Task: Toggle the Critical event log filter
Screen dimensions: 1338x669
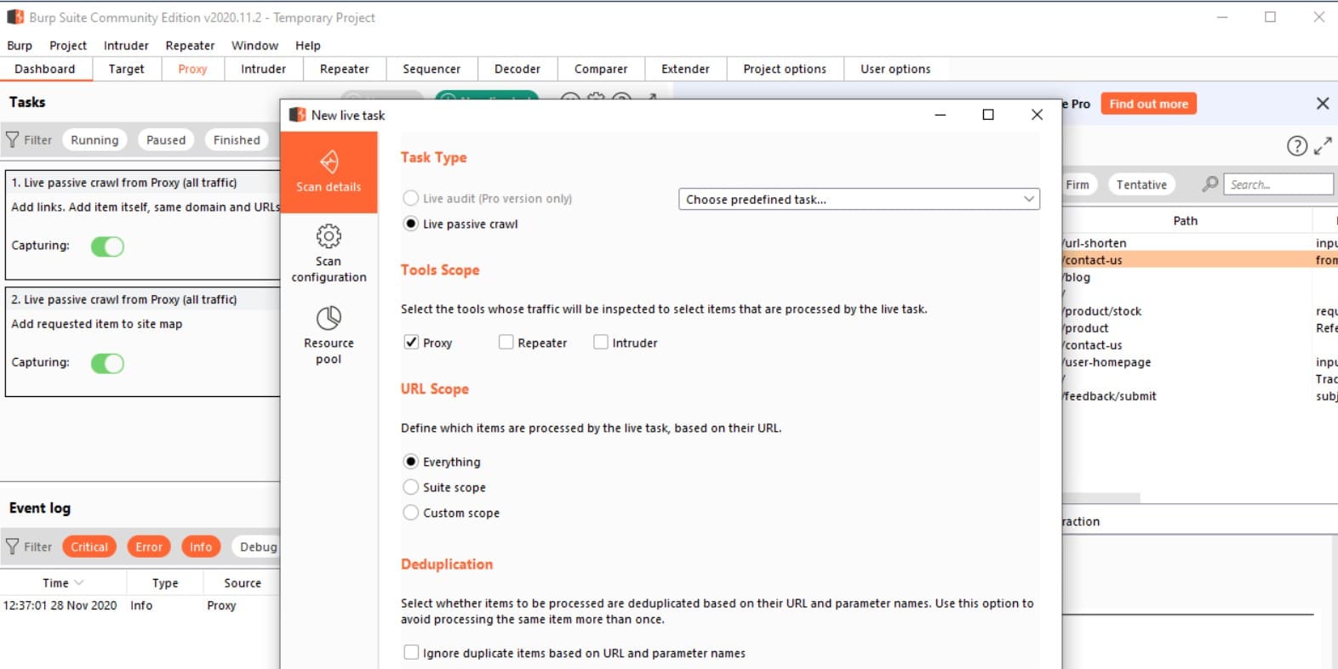Action: (89, 547)
